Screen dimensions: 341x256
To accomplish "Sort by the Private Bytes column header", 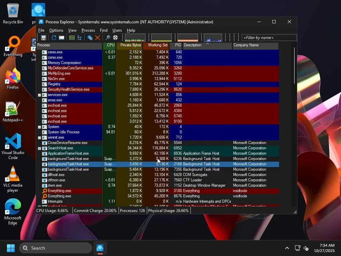I will [129, 45].
